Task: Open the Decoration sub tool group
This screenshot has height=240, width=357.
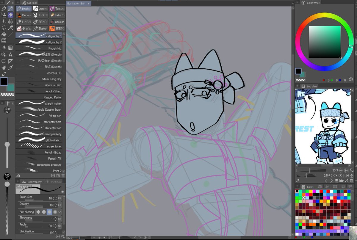Action: click(24, 15)
